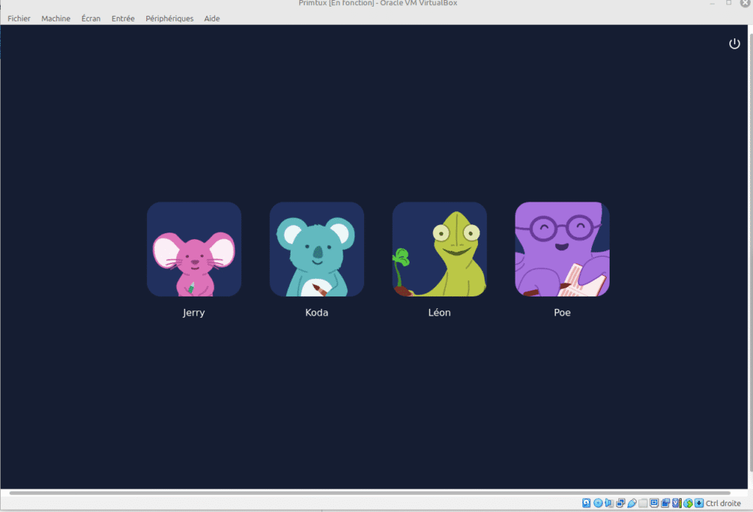Click the Poe name label

click(x=562, y=313)
